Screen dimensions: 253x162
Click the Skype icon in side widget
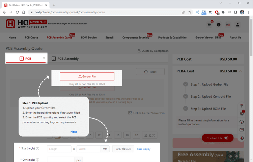click(x=242, y=137)
